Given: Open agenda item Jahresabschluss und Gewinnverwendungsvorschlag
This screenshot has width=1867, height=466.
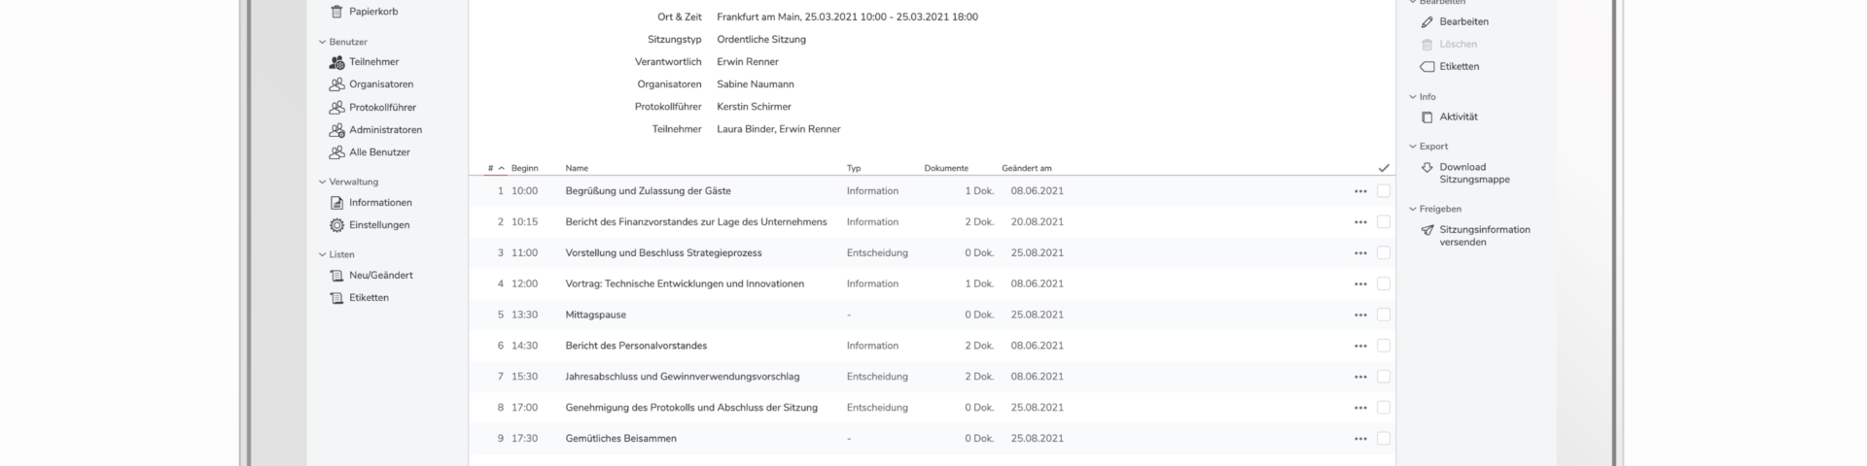Looking at the screenshot, I should pyautogui.click(x=682, y=377).
